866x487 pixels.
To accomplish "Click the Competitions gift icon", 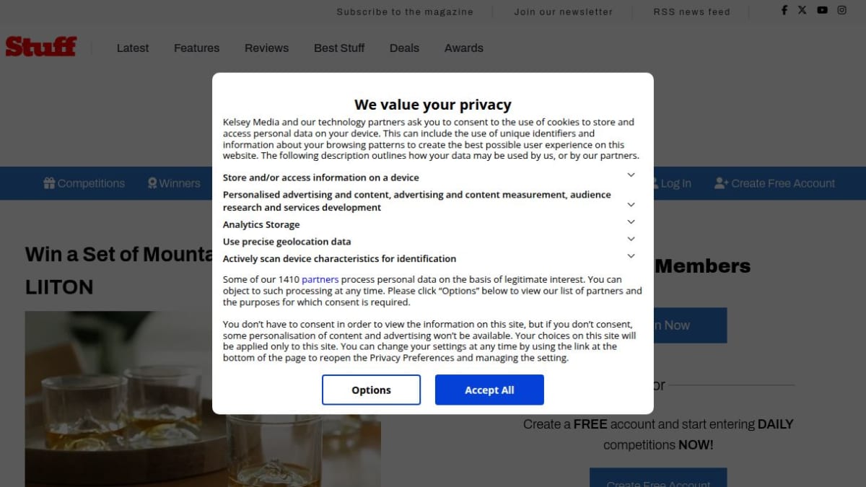I will pos(49,183).
